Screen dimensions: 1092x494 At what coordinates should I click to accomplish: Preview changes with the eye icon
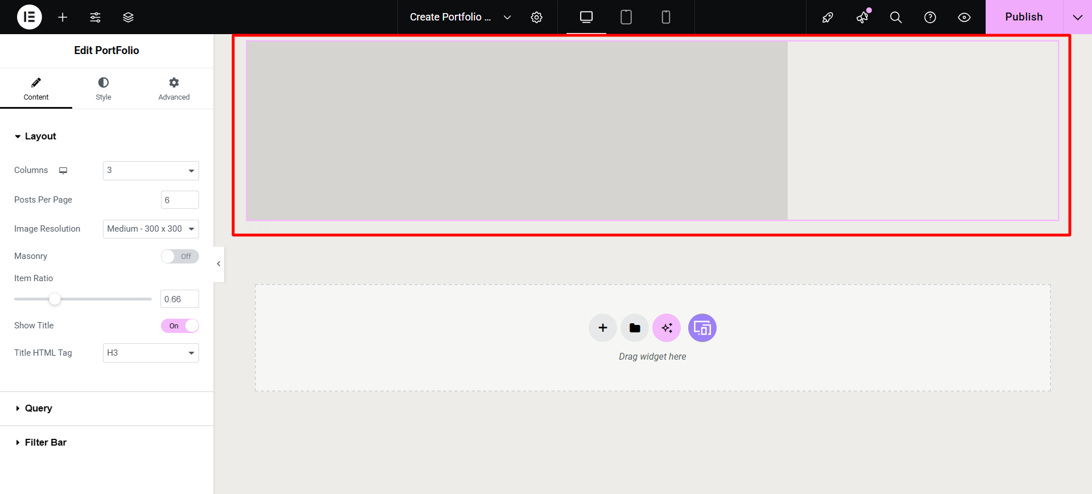tap(964, 17)
